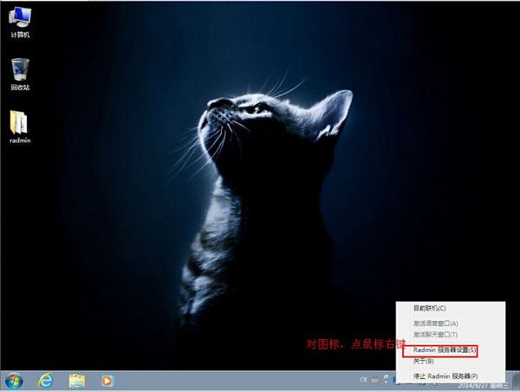
Task: Open the file explorer taskbar icon
Action: (x=77, y=381)
